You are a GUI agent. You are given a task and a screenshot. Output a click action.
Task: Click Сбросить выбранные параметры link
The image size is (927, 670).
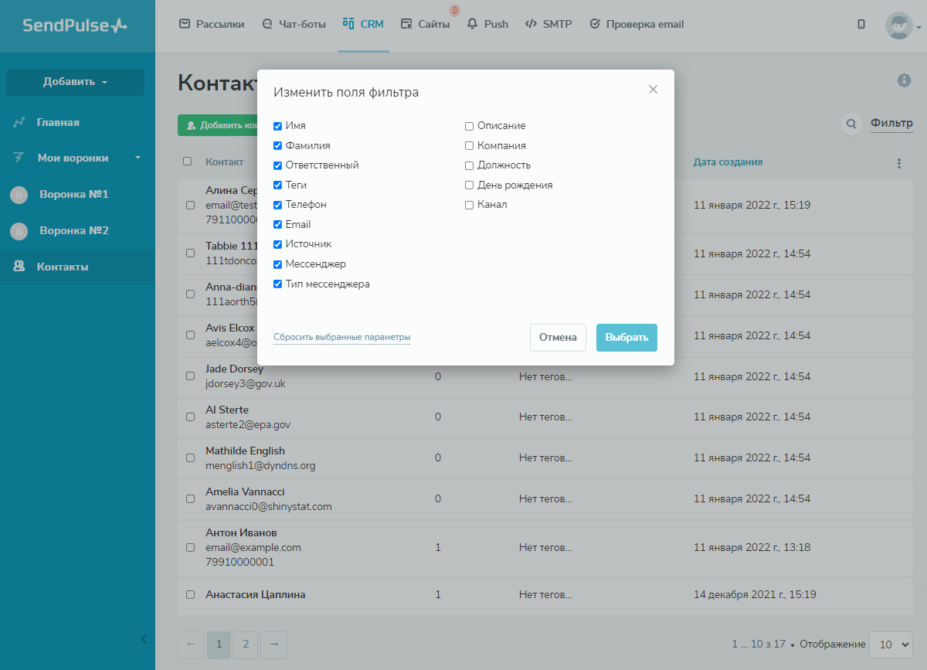pyautogui.click(x=341, y=338)
